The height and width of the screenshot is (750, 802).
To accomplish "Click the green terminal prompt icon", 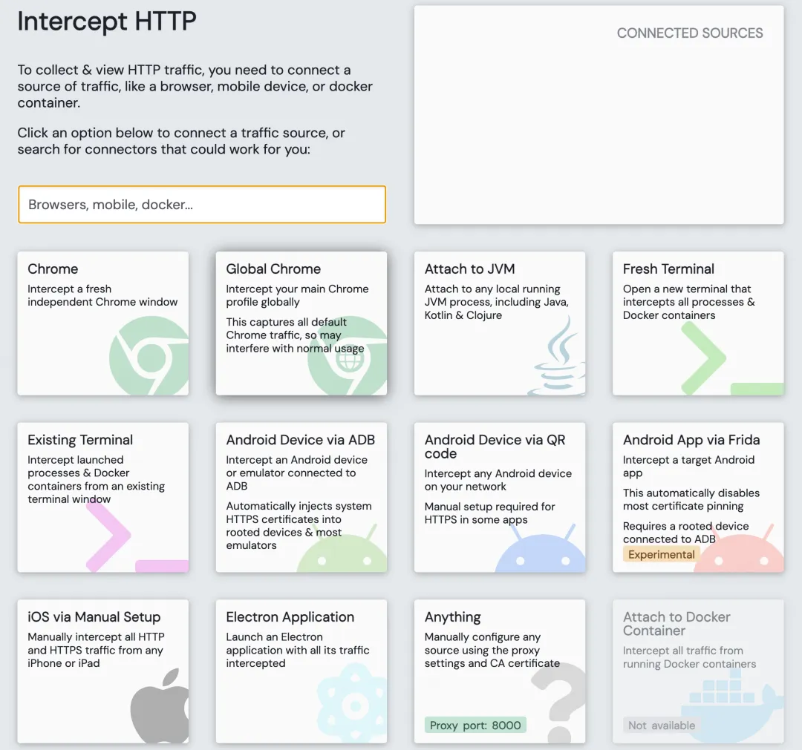I will coord(702,358).
